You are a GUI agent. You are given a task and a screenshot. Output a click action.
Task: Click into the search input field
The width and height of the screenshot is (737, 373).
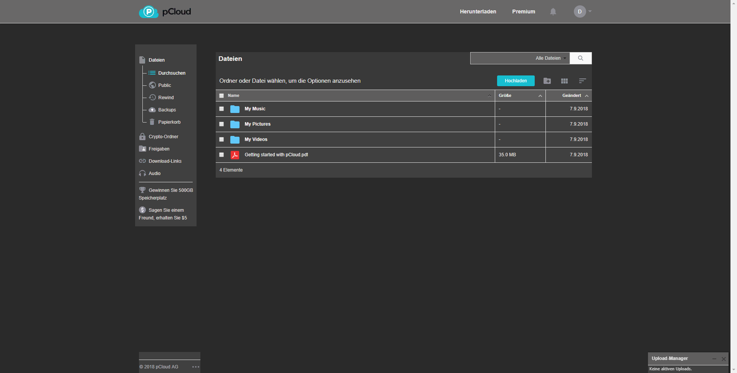[x=501, y=58]
